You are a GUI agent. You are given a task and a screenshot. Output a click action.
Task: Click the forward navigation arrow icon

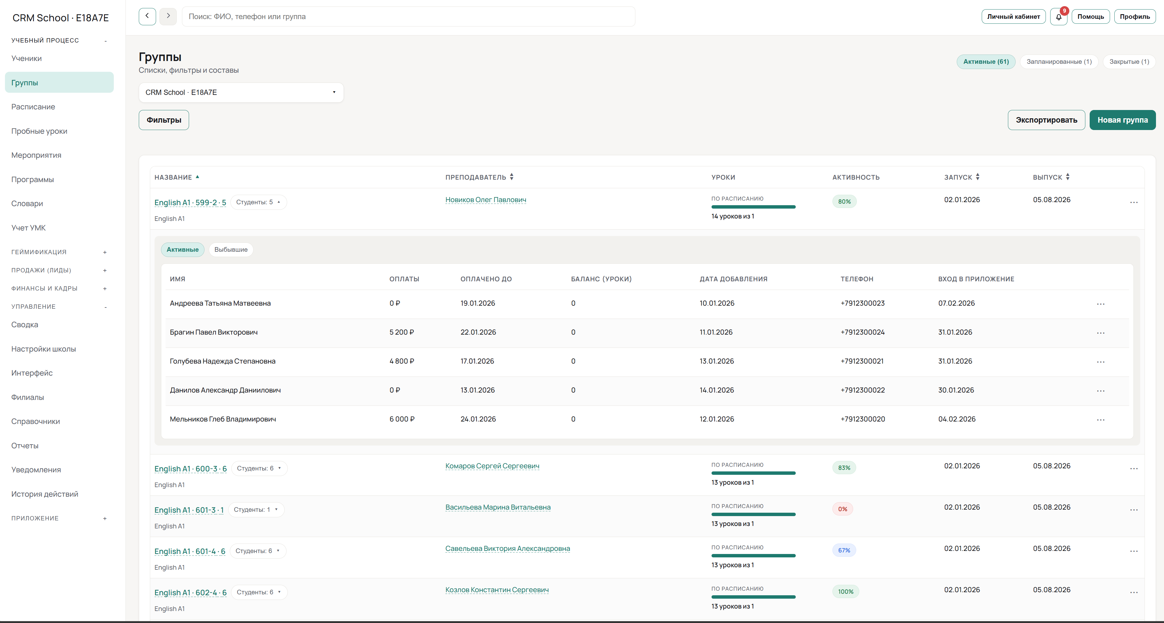(168, 16)
